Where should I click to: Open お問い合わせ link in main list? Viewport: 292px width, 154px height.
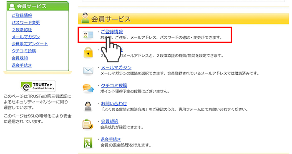pos(114,104)
